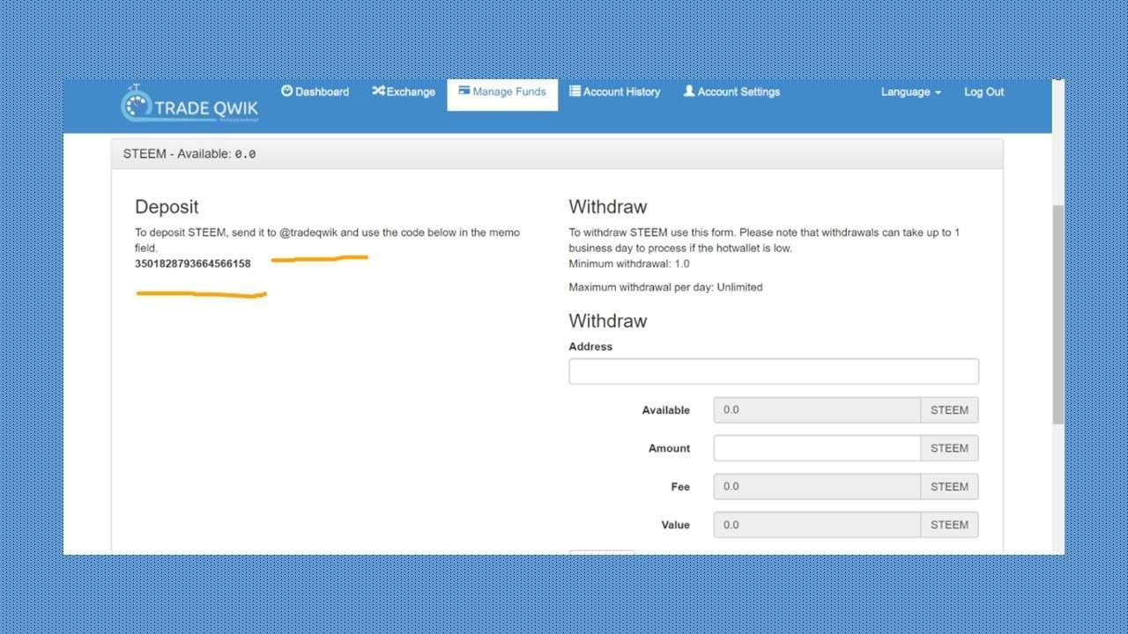Viewport: 1128px width, 634px height.
Task: Select the deposit memo code 3501828793664566158
Action: [193, 263]
